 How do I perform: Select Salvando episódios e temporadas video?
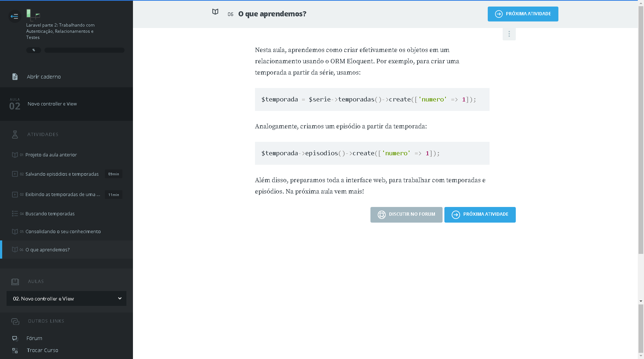tap(62, 174)
